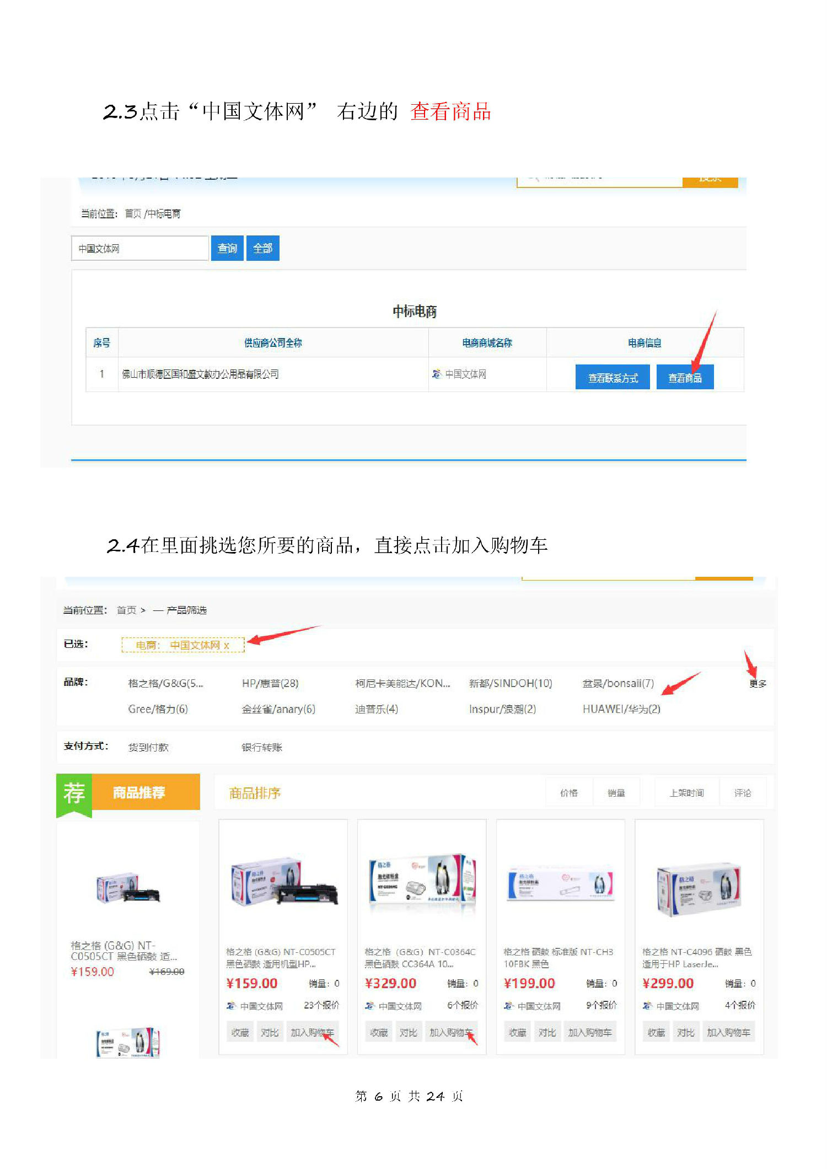Click 对比 on the ¥199.00 product card
This screenshot has height=1169, width=827.
pyautogui.click(x=547, y=1032)
